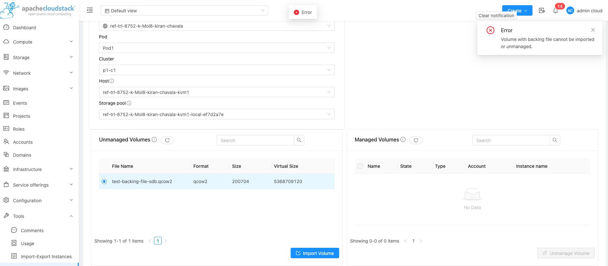
Task: Click the Virtual Size column header
Action: [x=286, y=166]
